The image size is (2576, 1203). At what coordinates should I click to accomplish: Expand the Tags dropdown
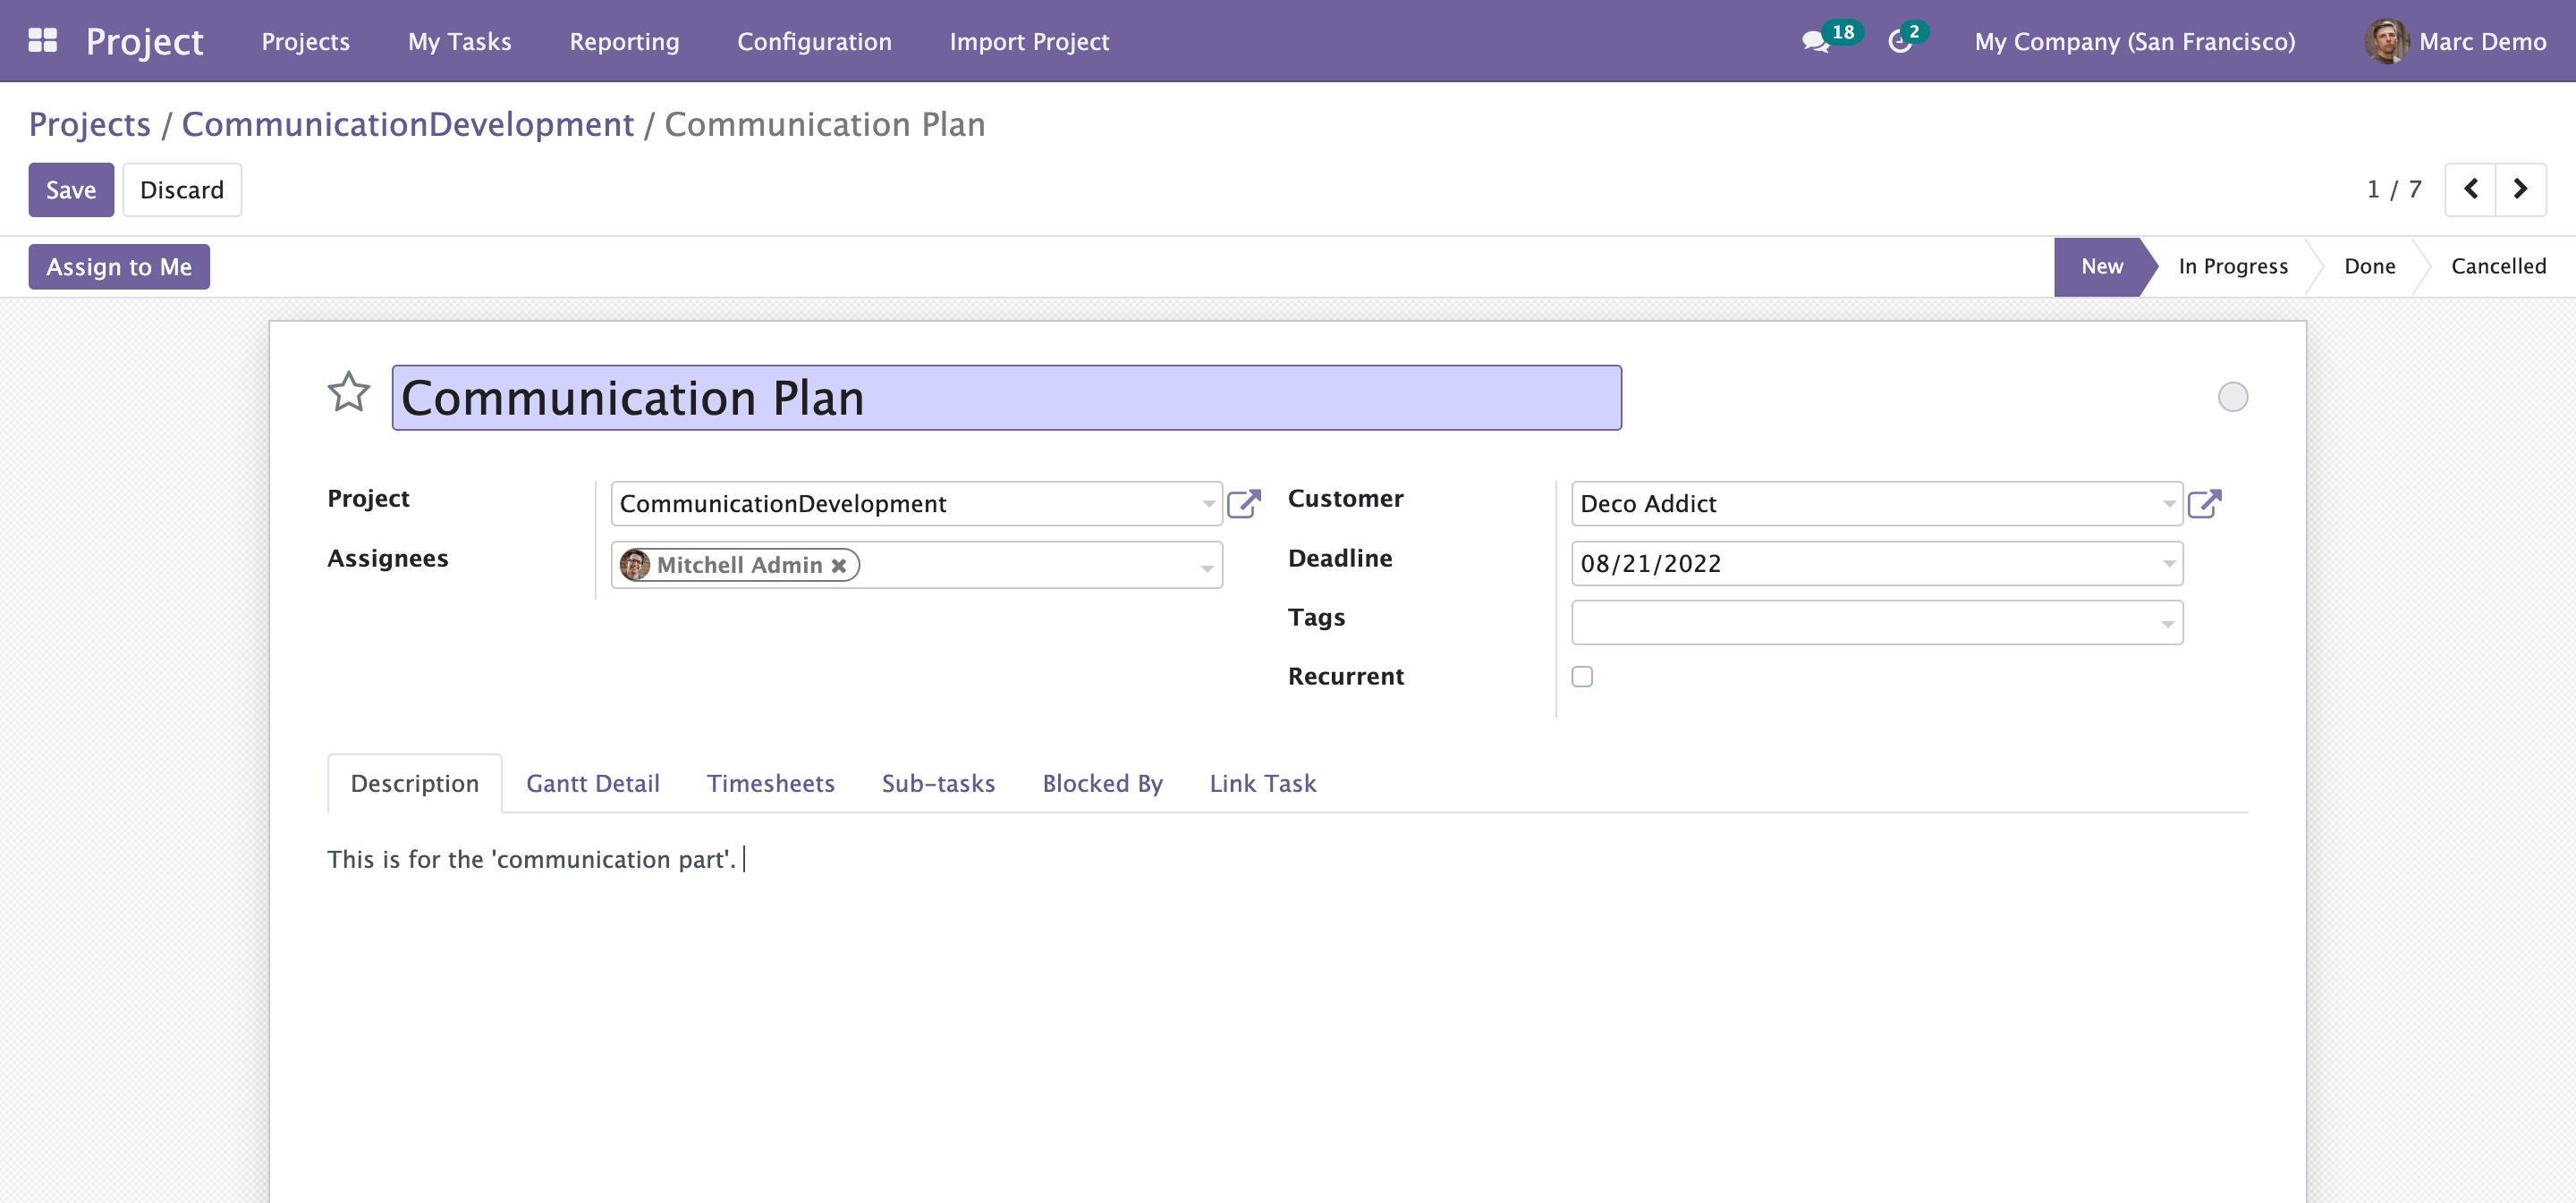2167,624
